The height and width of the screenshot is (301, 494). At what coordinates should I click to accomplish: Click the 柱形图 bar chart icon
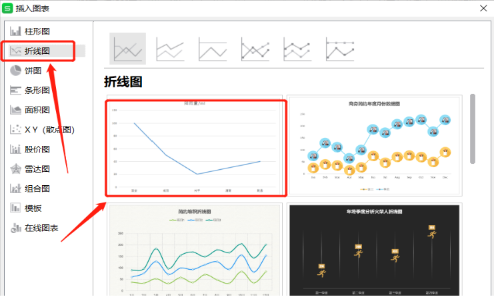coord(15,31)
